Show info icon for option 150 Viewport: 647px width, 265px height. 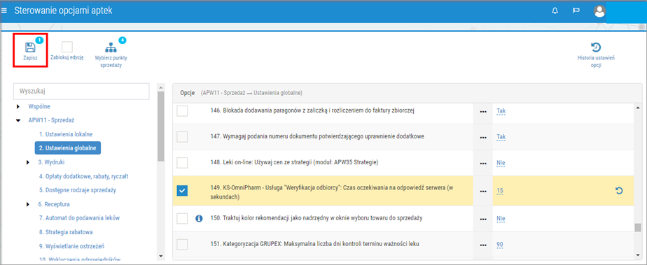point(198,218)
